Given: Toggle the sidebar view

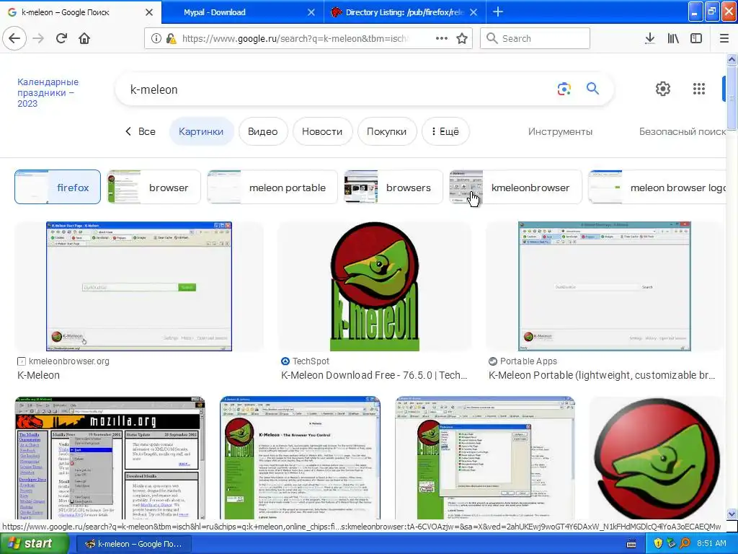Looking at the screenshot, I should [x=696, y=38].
